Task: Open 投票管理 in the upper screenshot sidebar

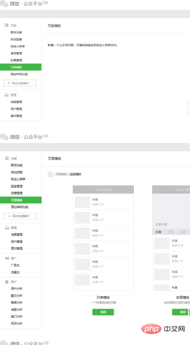Action: [x=16, y=60]
